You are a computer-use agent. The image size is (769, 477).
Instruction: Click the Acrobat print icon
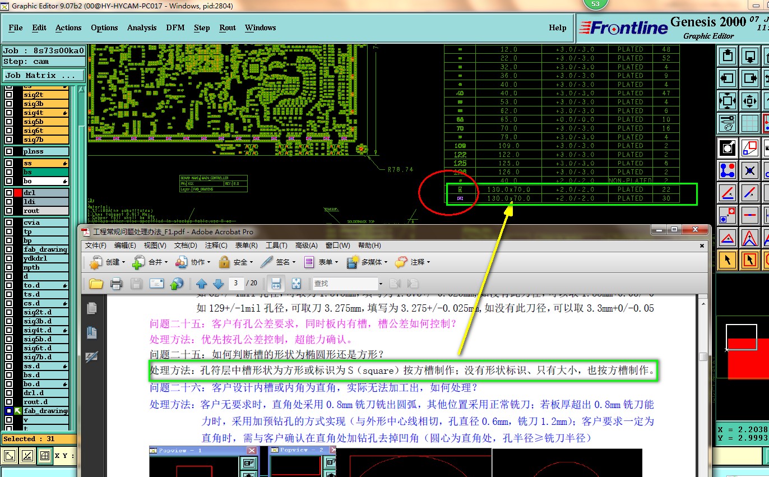click(x=117, y=284)
